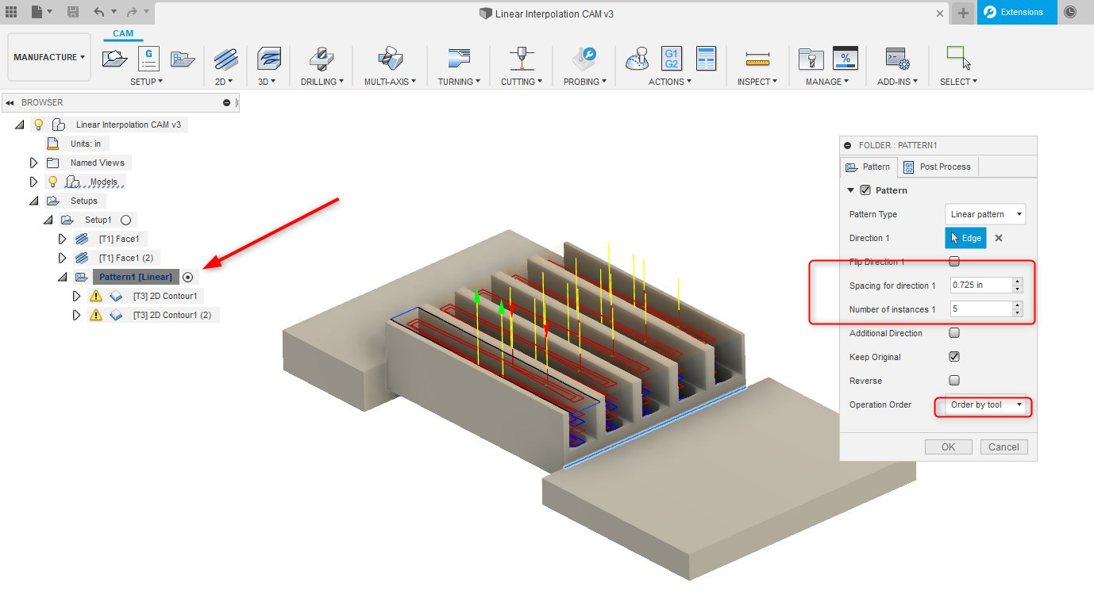Open the SETUP menu

pos(146,82)
